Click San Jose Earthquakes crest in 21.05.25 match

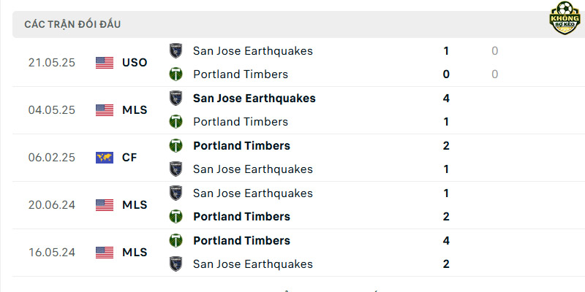point(175,50)
